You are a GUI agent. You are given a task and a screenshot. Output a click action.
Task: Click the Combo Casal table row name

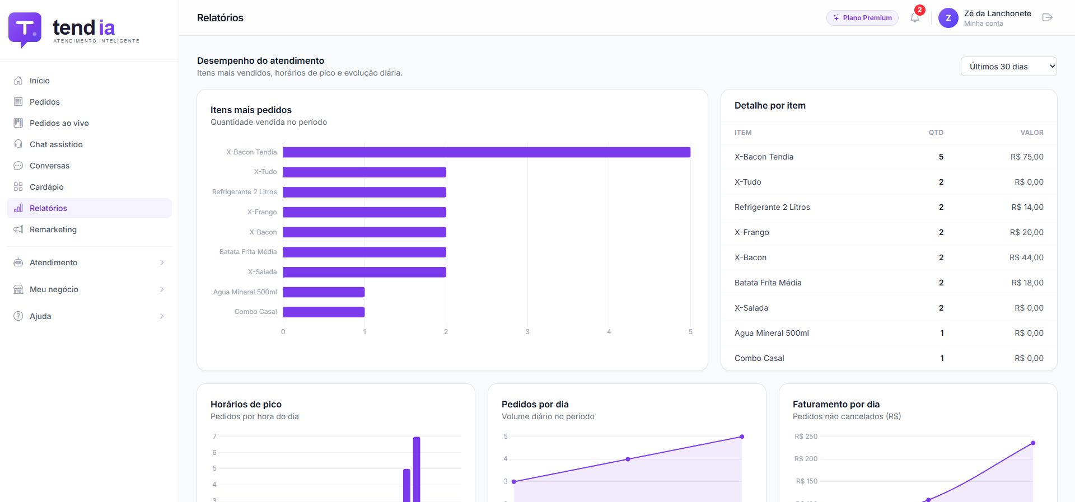759,358
